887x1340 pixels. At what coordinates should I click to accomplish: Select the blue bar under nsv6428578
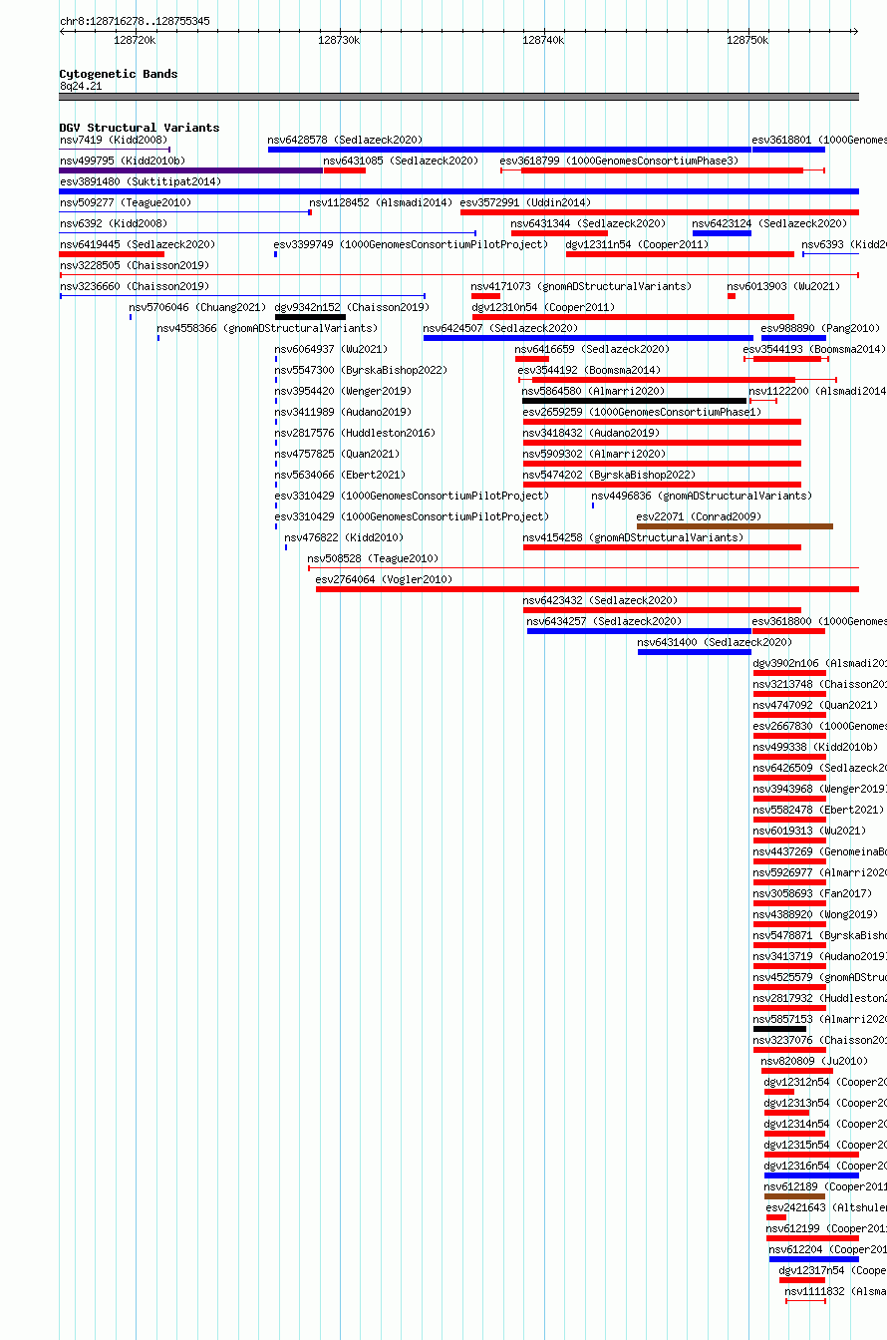[509, 150]
